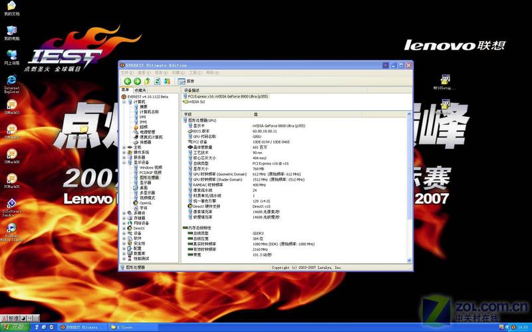The width and height of the screenshot is (532, 332).
Task: Switch to the 菜单 tab
Action: [x=125, y=90]
